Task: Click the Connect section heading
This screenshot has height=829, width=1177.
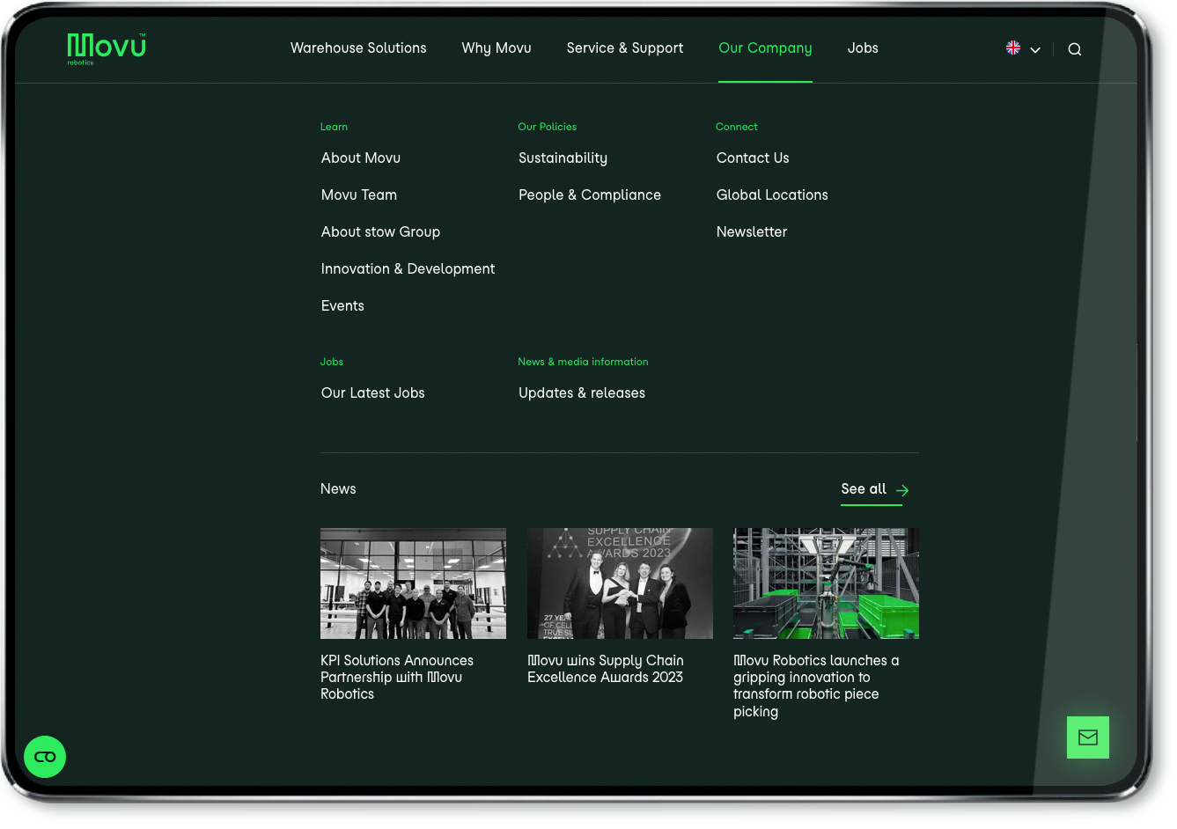Action: 737,127
